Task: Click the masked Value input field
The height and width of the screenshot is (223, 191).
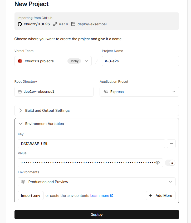Action: [90, 163]
